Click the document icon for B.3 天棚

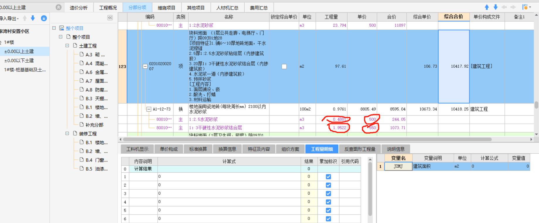point(82,98)
